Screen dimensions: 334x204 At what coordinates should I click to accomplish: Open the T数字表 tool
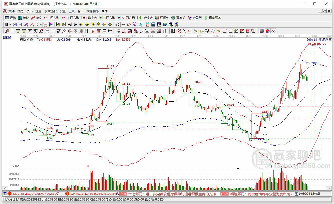pyautogui.click(x=145, y=18)
